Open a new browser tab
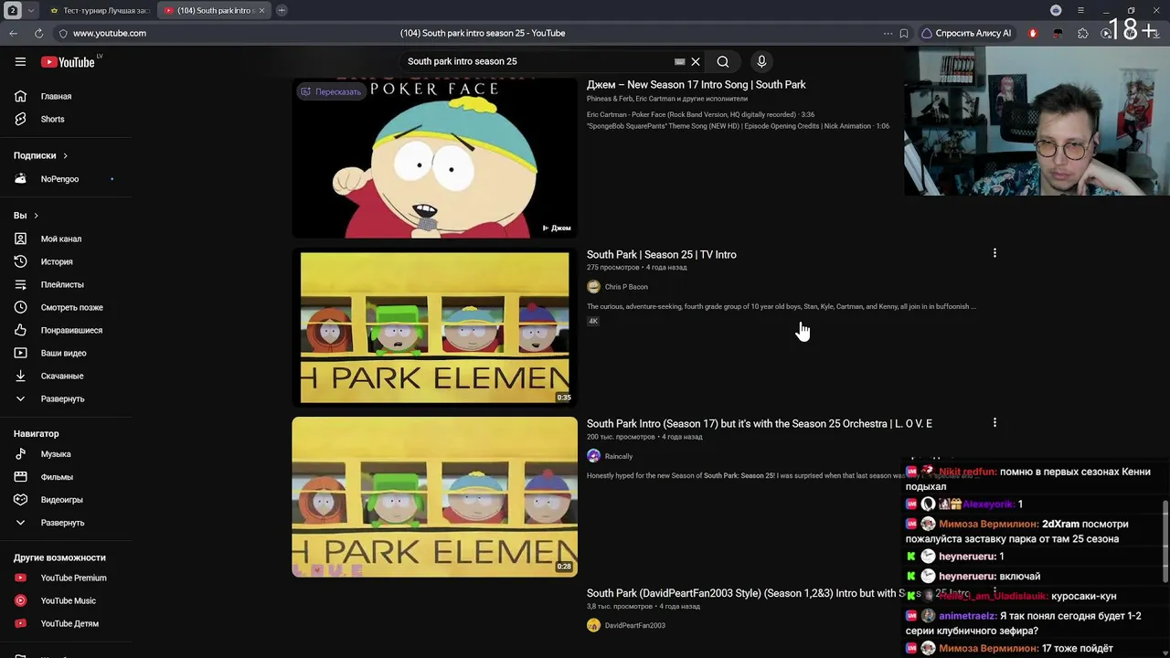The width and height of the screenshot is (1170, 658). (x=282, y=10)
